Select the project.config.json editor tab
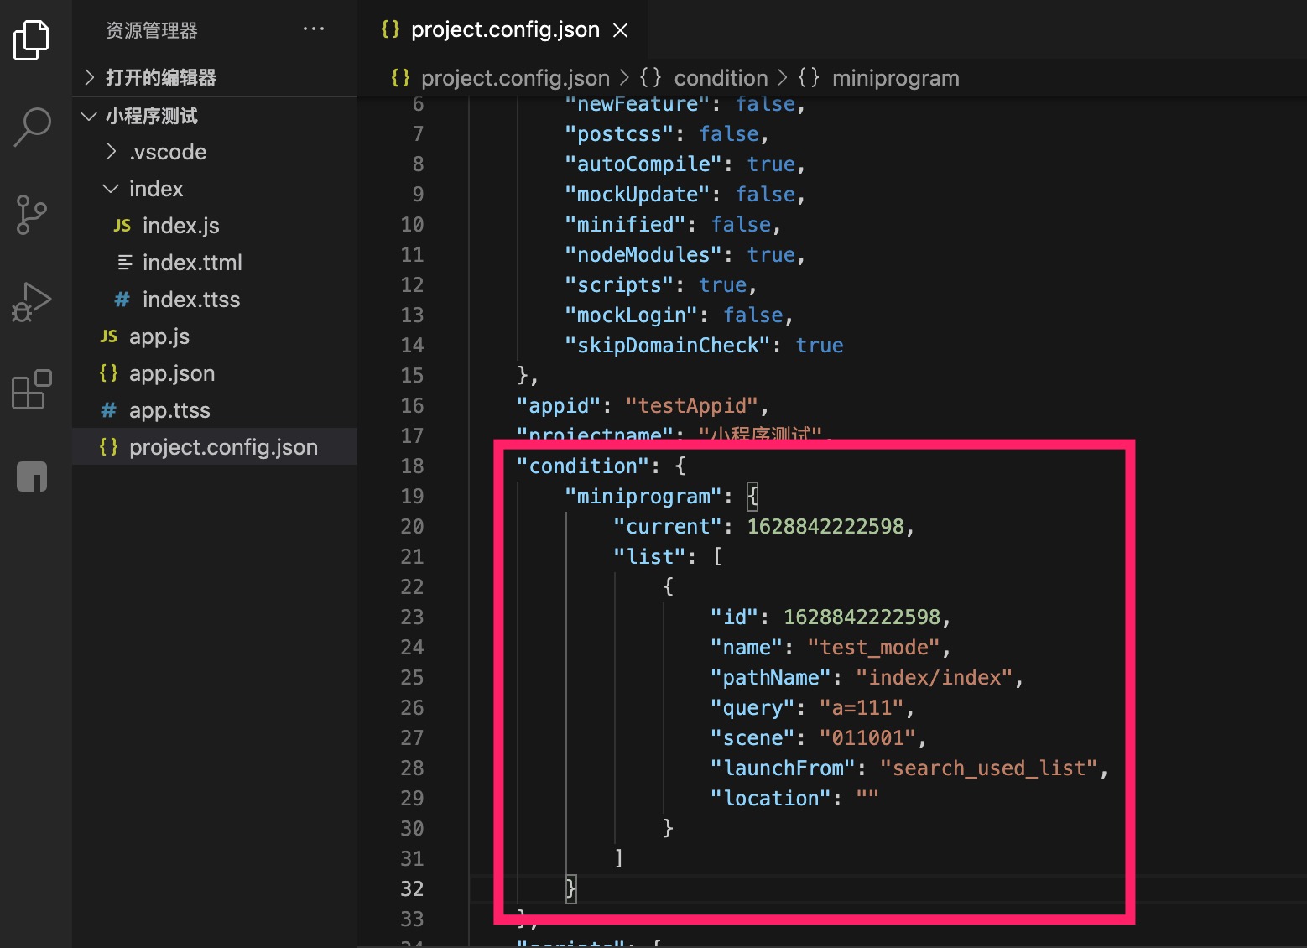The image size is (1307, 948). 502,29
